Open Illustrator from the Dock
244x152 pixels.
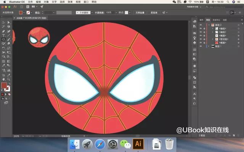[138, 144]
